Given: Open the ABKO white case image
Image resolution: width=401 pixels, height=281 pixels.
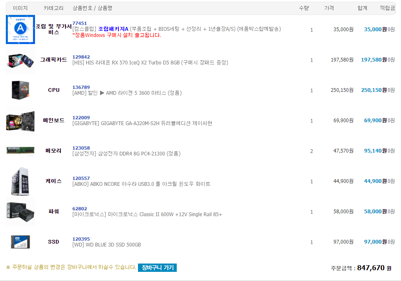Looking at the screenshot, I should pyautogui.click(x=20, y=181).
